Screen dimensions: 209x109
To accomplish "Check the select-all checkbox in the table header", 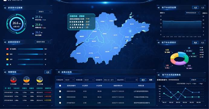I will click(x=60, y=86).
